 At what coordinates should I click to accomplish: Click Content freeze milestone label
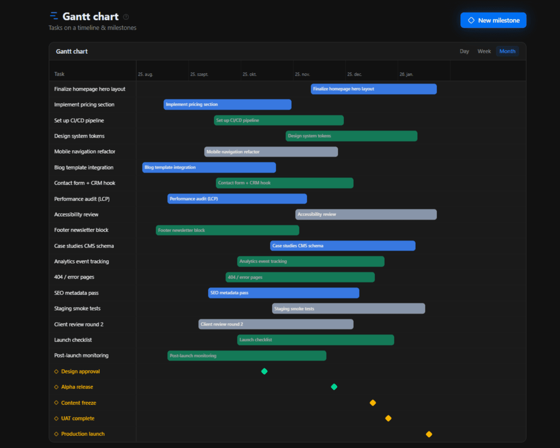click(x=78, y=402)
